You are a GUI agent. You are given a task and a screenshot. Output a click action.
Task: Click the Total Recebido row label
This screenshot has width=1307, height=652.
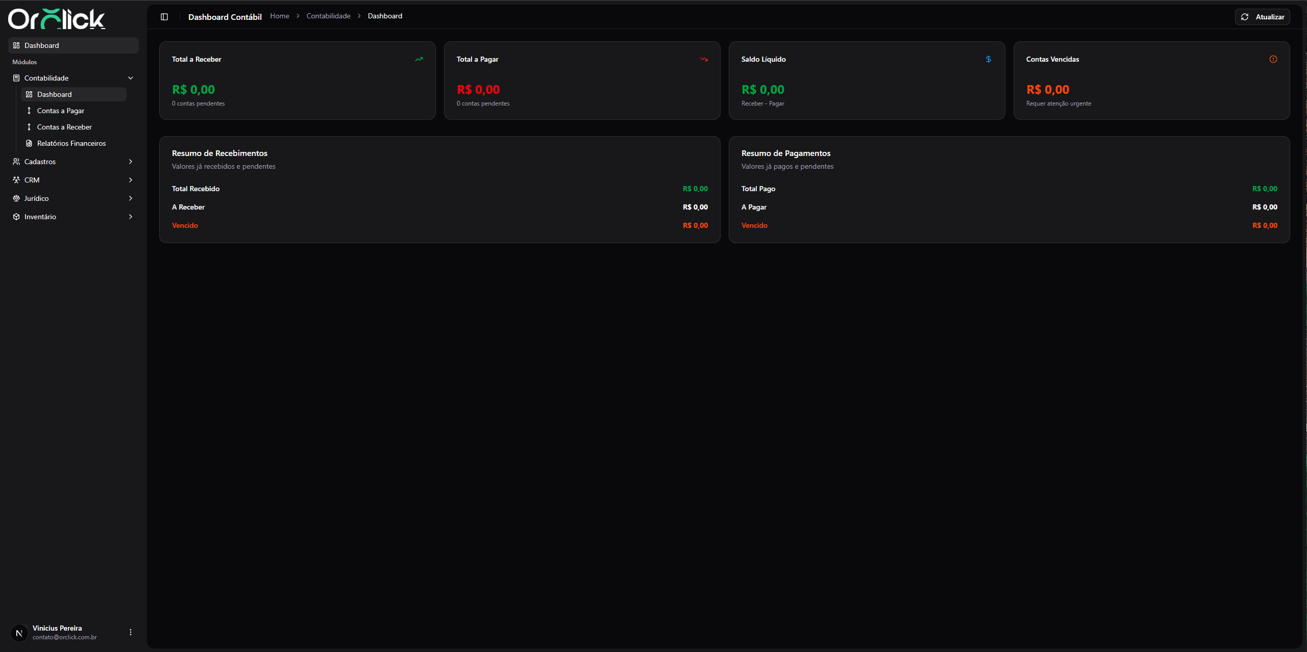tap(196, 189)
